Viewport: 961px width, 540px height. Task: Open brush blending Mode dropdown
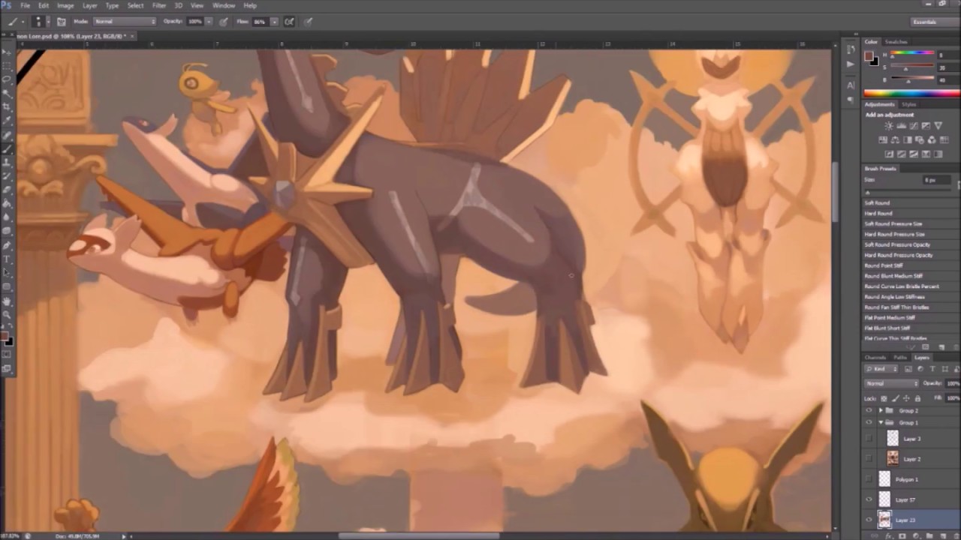(125, 22)
